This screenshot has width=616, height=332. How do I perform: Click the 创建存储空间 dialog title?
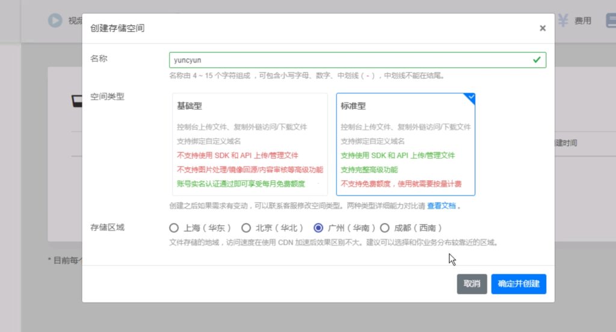pos(117,28)
